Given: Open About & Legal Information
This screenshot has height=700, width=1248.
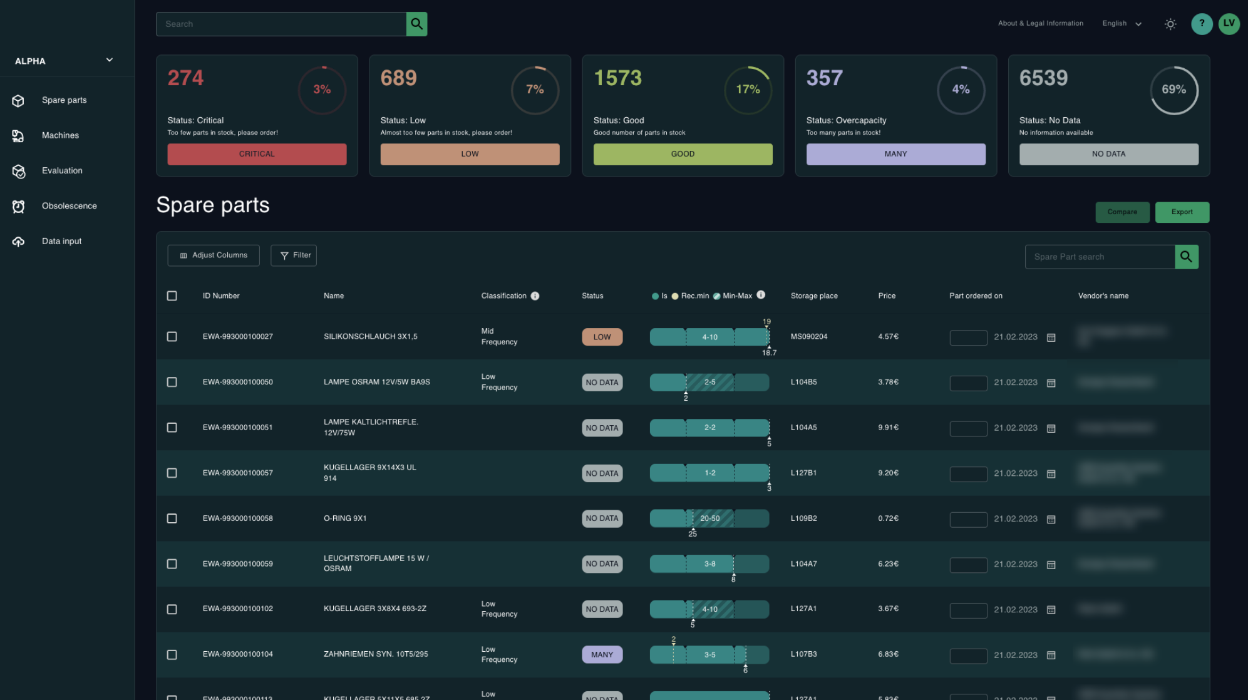Looking at the screenshot, I should click(x=1040, y=24).
